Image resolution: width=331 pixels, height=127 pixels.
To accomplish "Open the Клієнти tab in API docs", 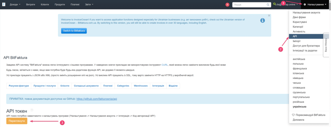I will (65, 86).
